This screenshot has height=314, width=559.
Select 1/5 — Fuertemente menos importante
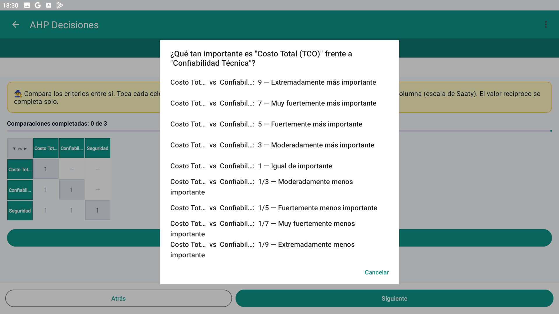[x=279, y=208]
